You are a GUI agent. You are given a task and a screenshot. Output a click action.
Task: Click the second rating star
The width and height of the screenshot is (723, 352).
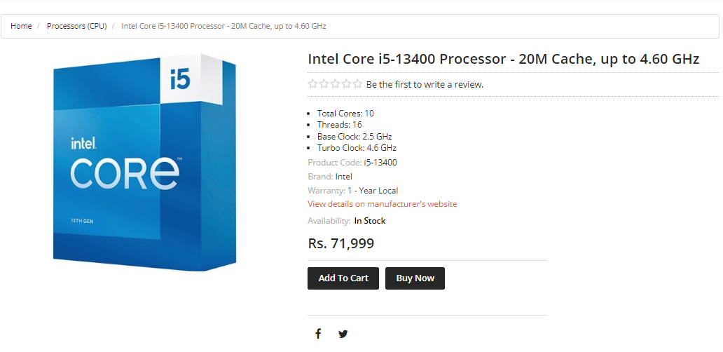(324, 84)
